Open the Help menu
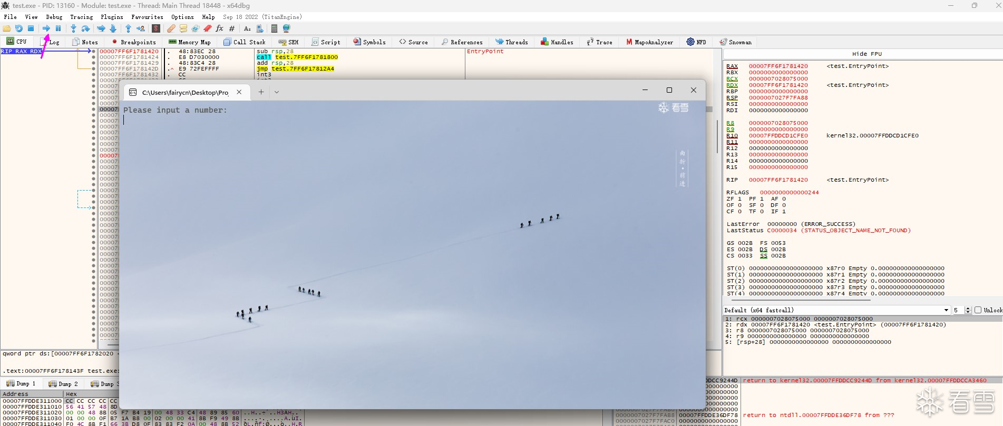This screenshot has width=1003, height=426. pos(209,17)
